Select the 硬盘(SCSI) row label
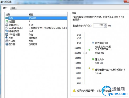This screenshot has width=129, height=98. 14,25
